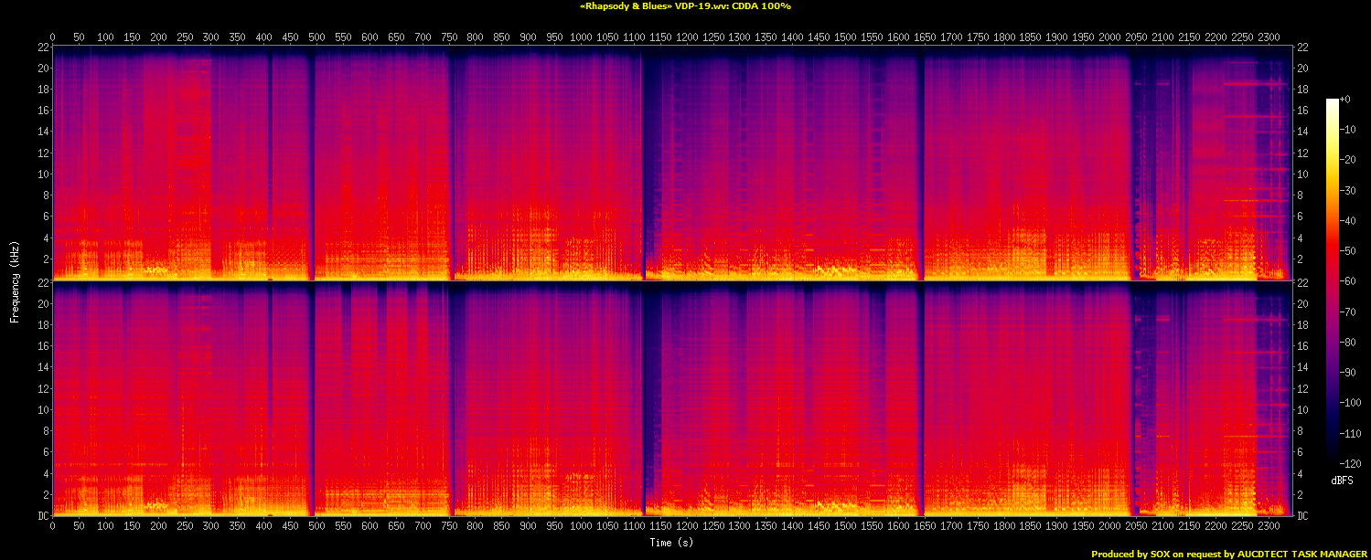
Task: Click the 2300 tick on the bottom time axis
Action: point(1269,527)
